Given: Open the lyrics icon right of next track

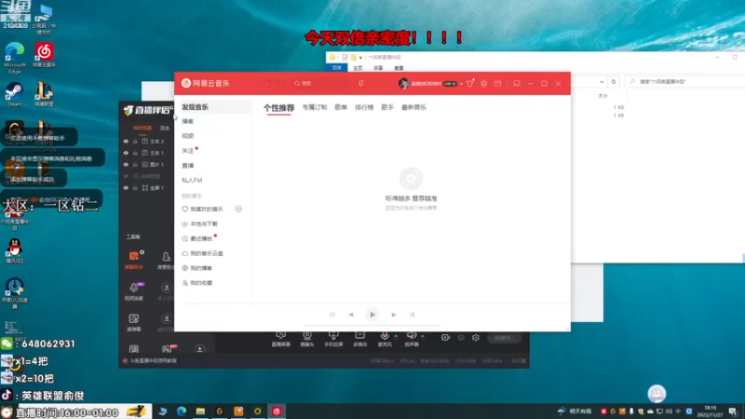Looking at the screenshot, I should click(x=413, y=315).
